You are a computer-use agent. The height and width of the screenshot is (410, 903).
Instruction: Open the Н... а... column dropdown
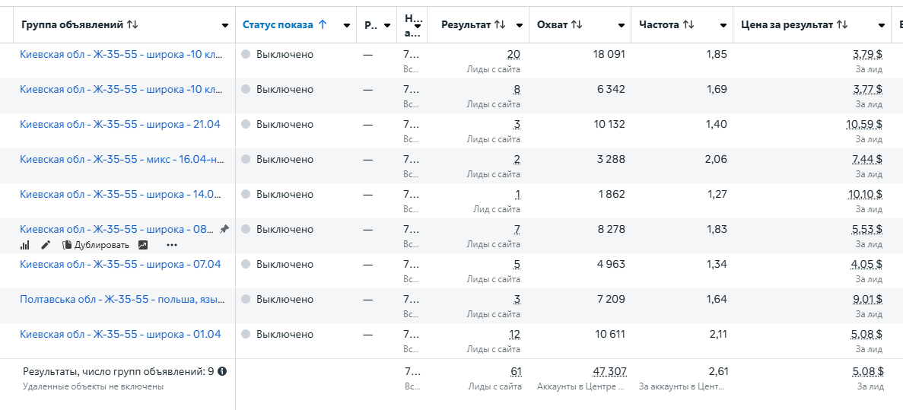[x=418, y=25]
